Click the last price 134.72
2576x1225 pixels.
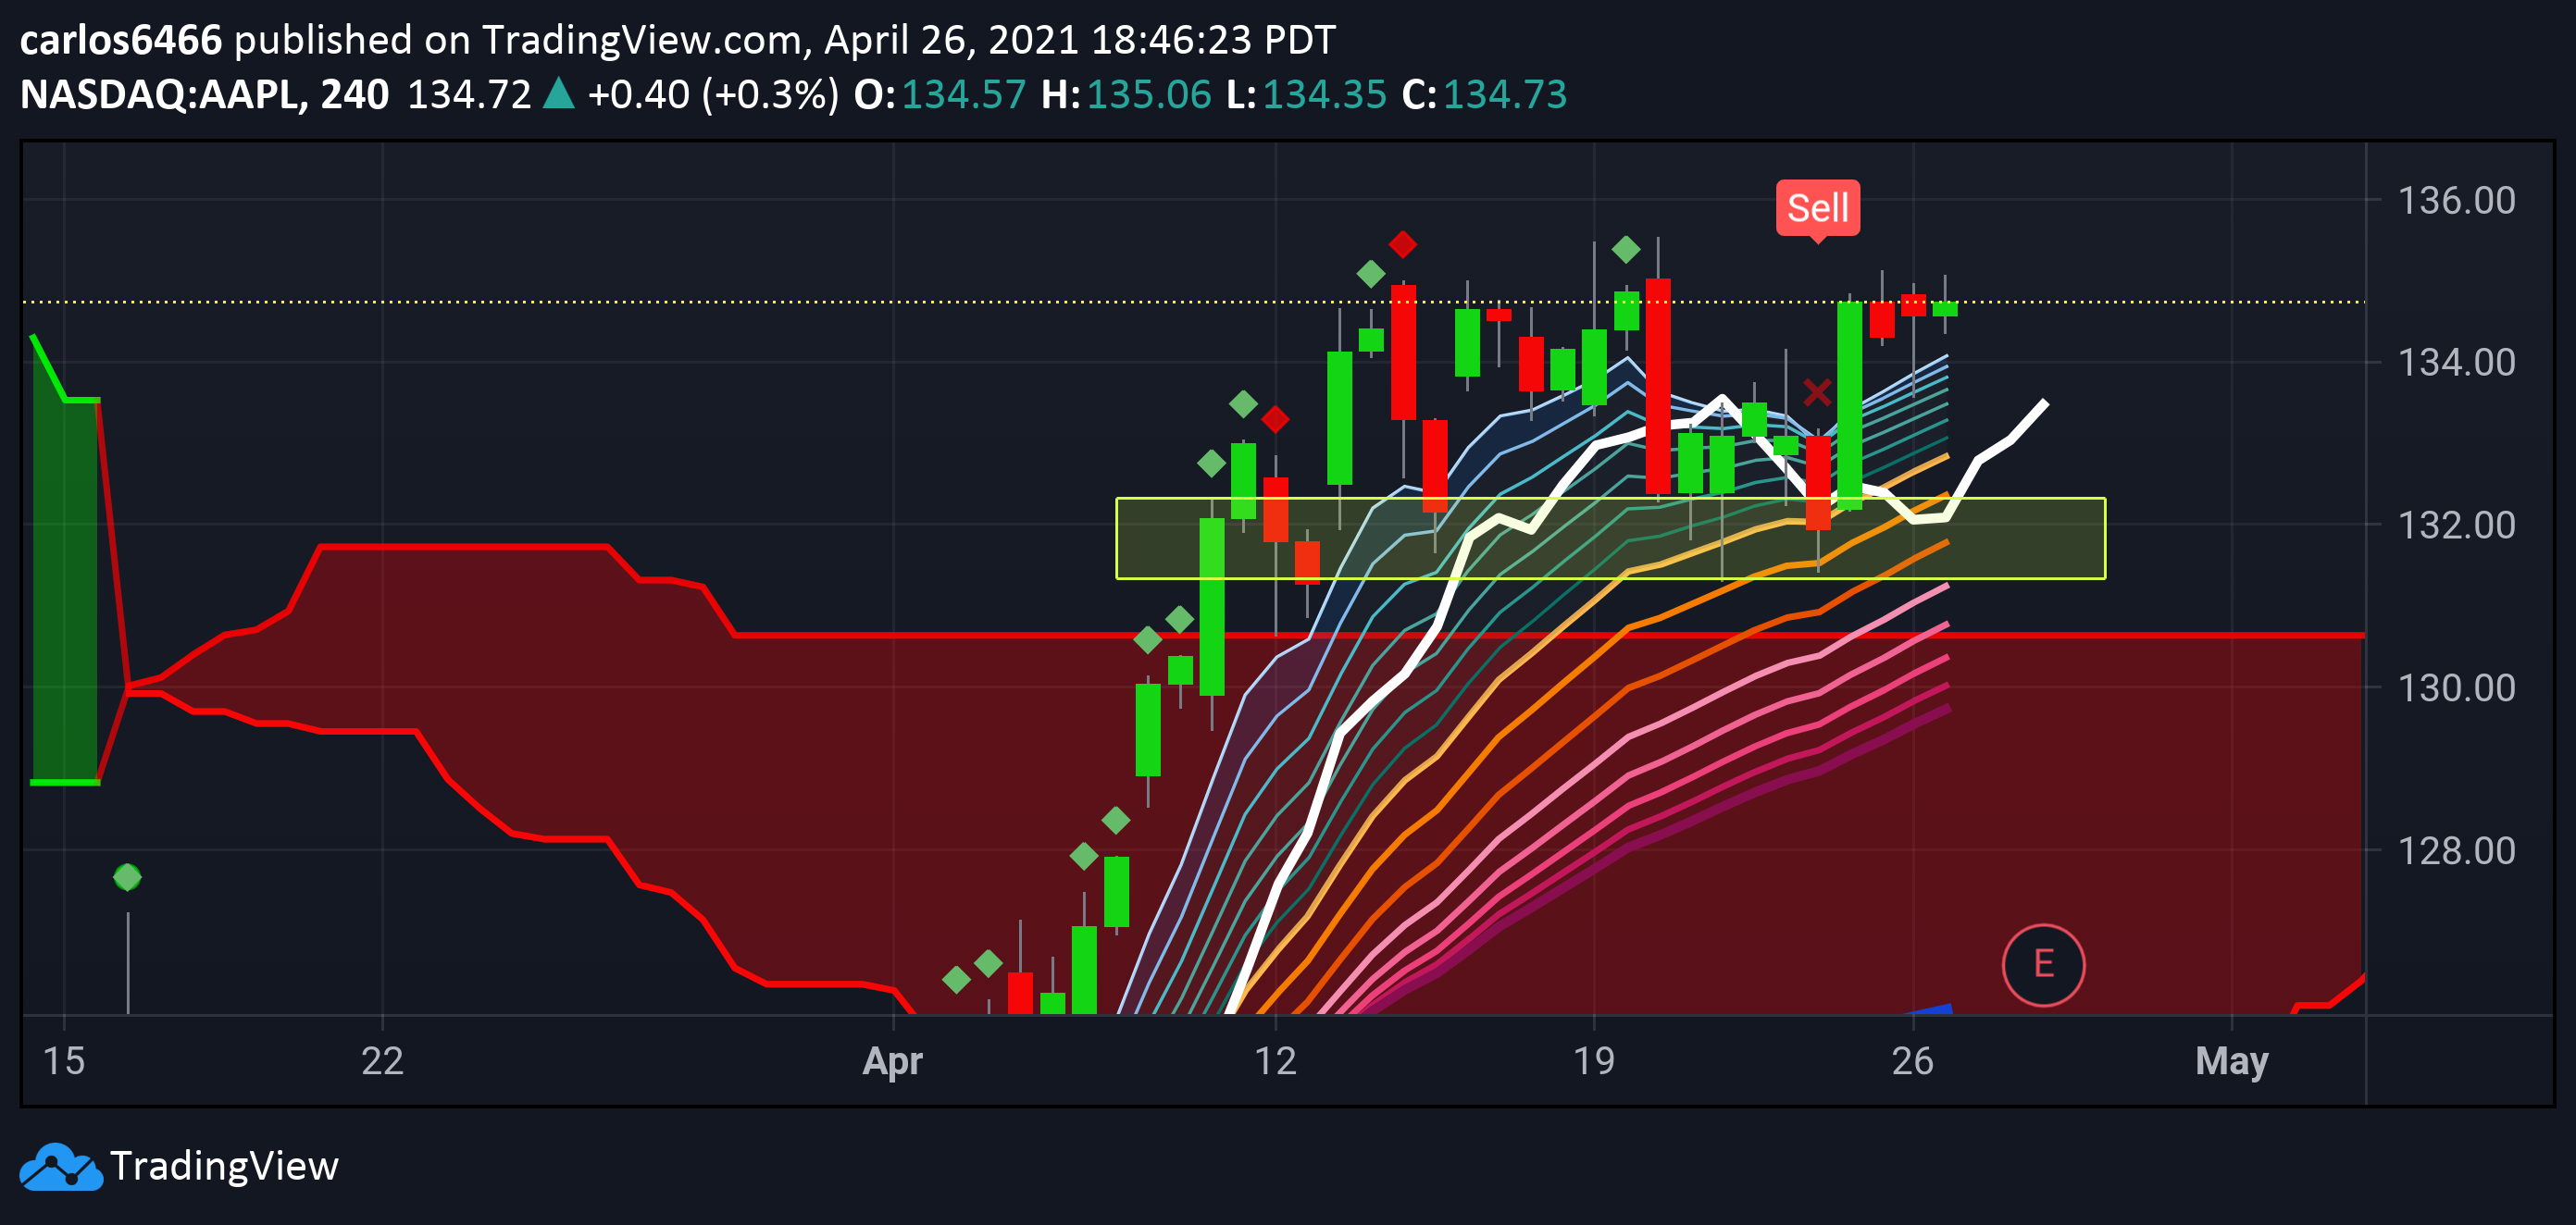(x=469, y=95)
